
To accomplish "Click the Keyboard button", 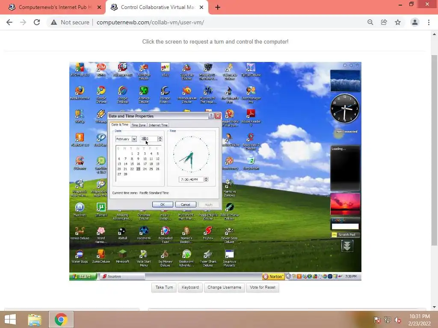I will point(190,287).
